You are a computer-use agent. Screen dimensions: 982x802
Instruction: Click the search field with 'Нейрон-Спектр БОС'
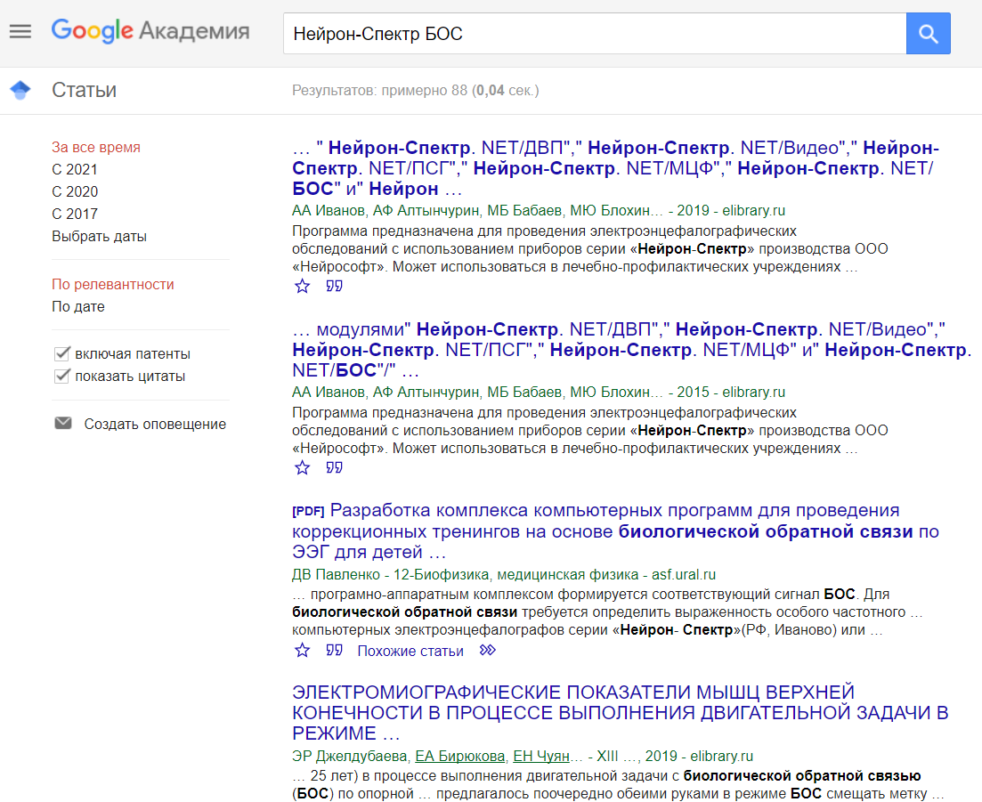coord(595,33)
